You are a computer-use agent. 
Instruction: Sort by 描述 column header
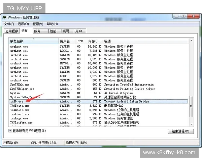click(145, 41)
